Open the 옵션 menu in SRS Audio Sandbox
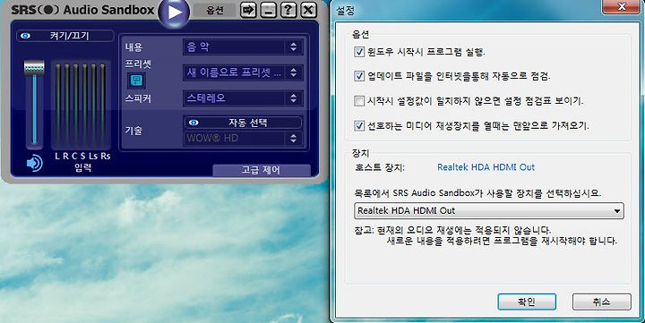Screen dimensions: 645x323 click(215, 10)
